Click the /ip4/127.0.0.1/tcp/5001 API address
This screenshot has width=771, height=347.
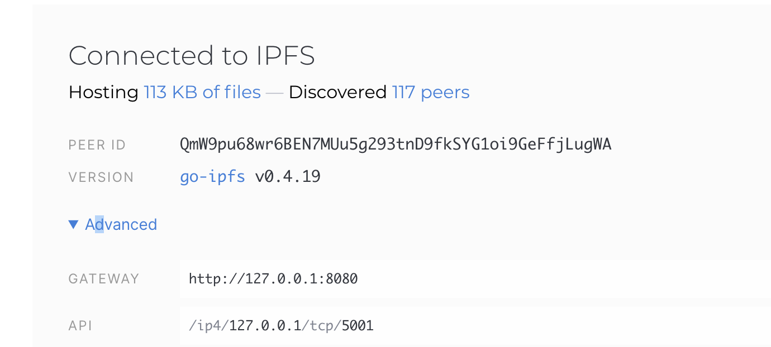coord(280,325)
